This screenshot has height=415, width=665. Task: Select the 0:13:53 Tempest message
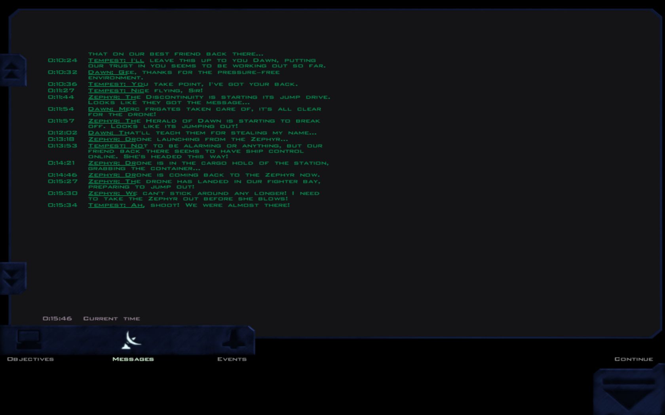coord(185,151)
